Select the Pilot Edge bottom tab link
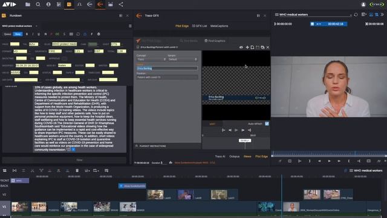Screen dimensions: 387x218 pyautogui.click(x=261, y=156)
